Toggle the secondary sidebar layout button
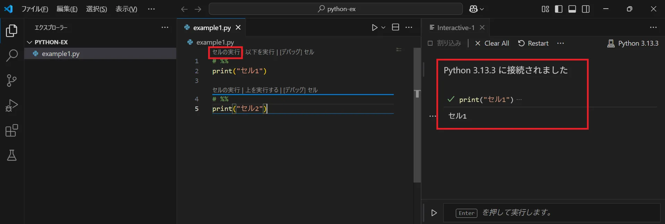 (x=586, y=9)
